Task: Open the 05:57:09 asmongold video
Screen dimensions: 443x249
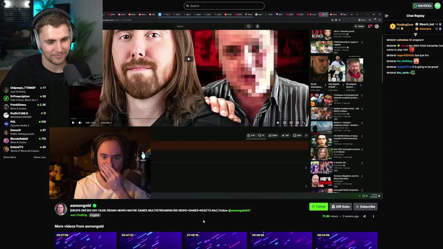Action: [86, 241]
